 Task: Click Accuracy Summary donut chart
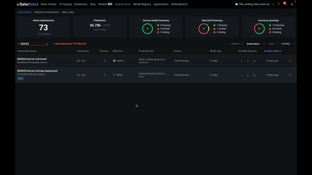coord(259,29)
